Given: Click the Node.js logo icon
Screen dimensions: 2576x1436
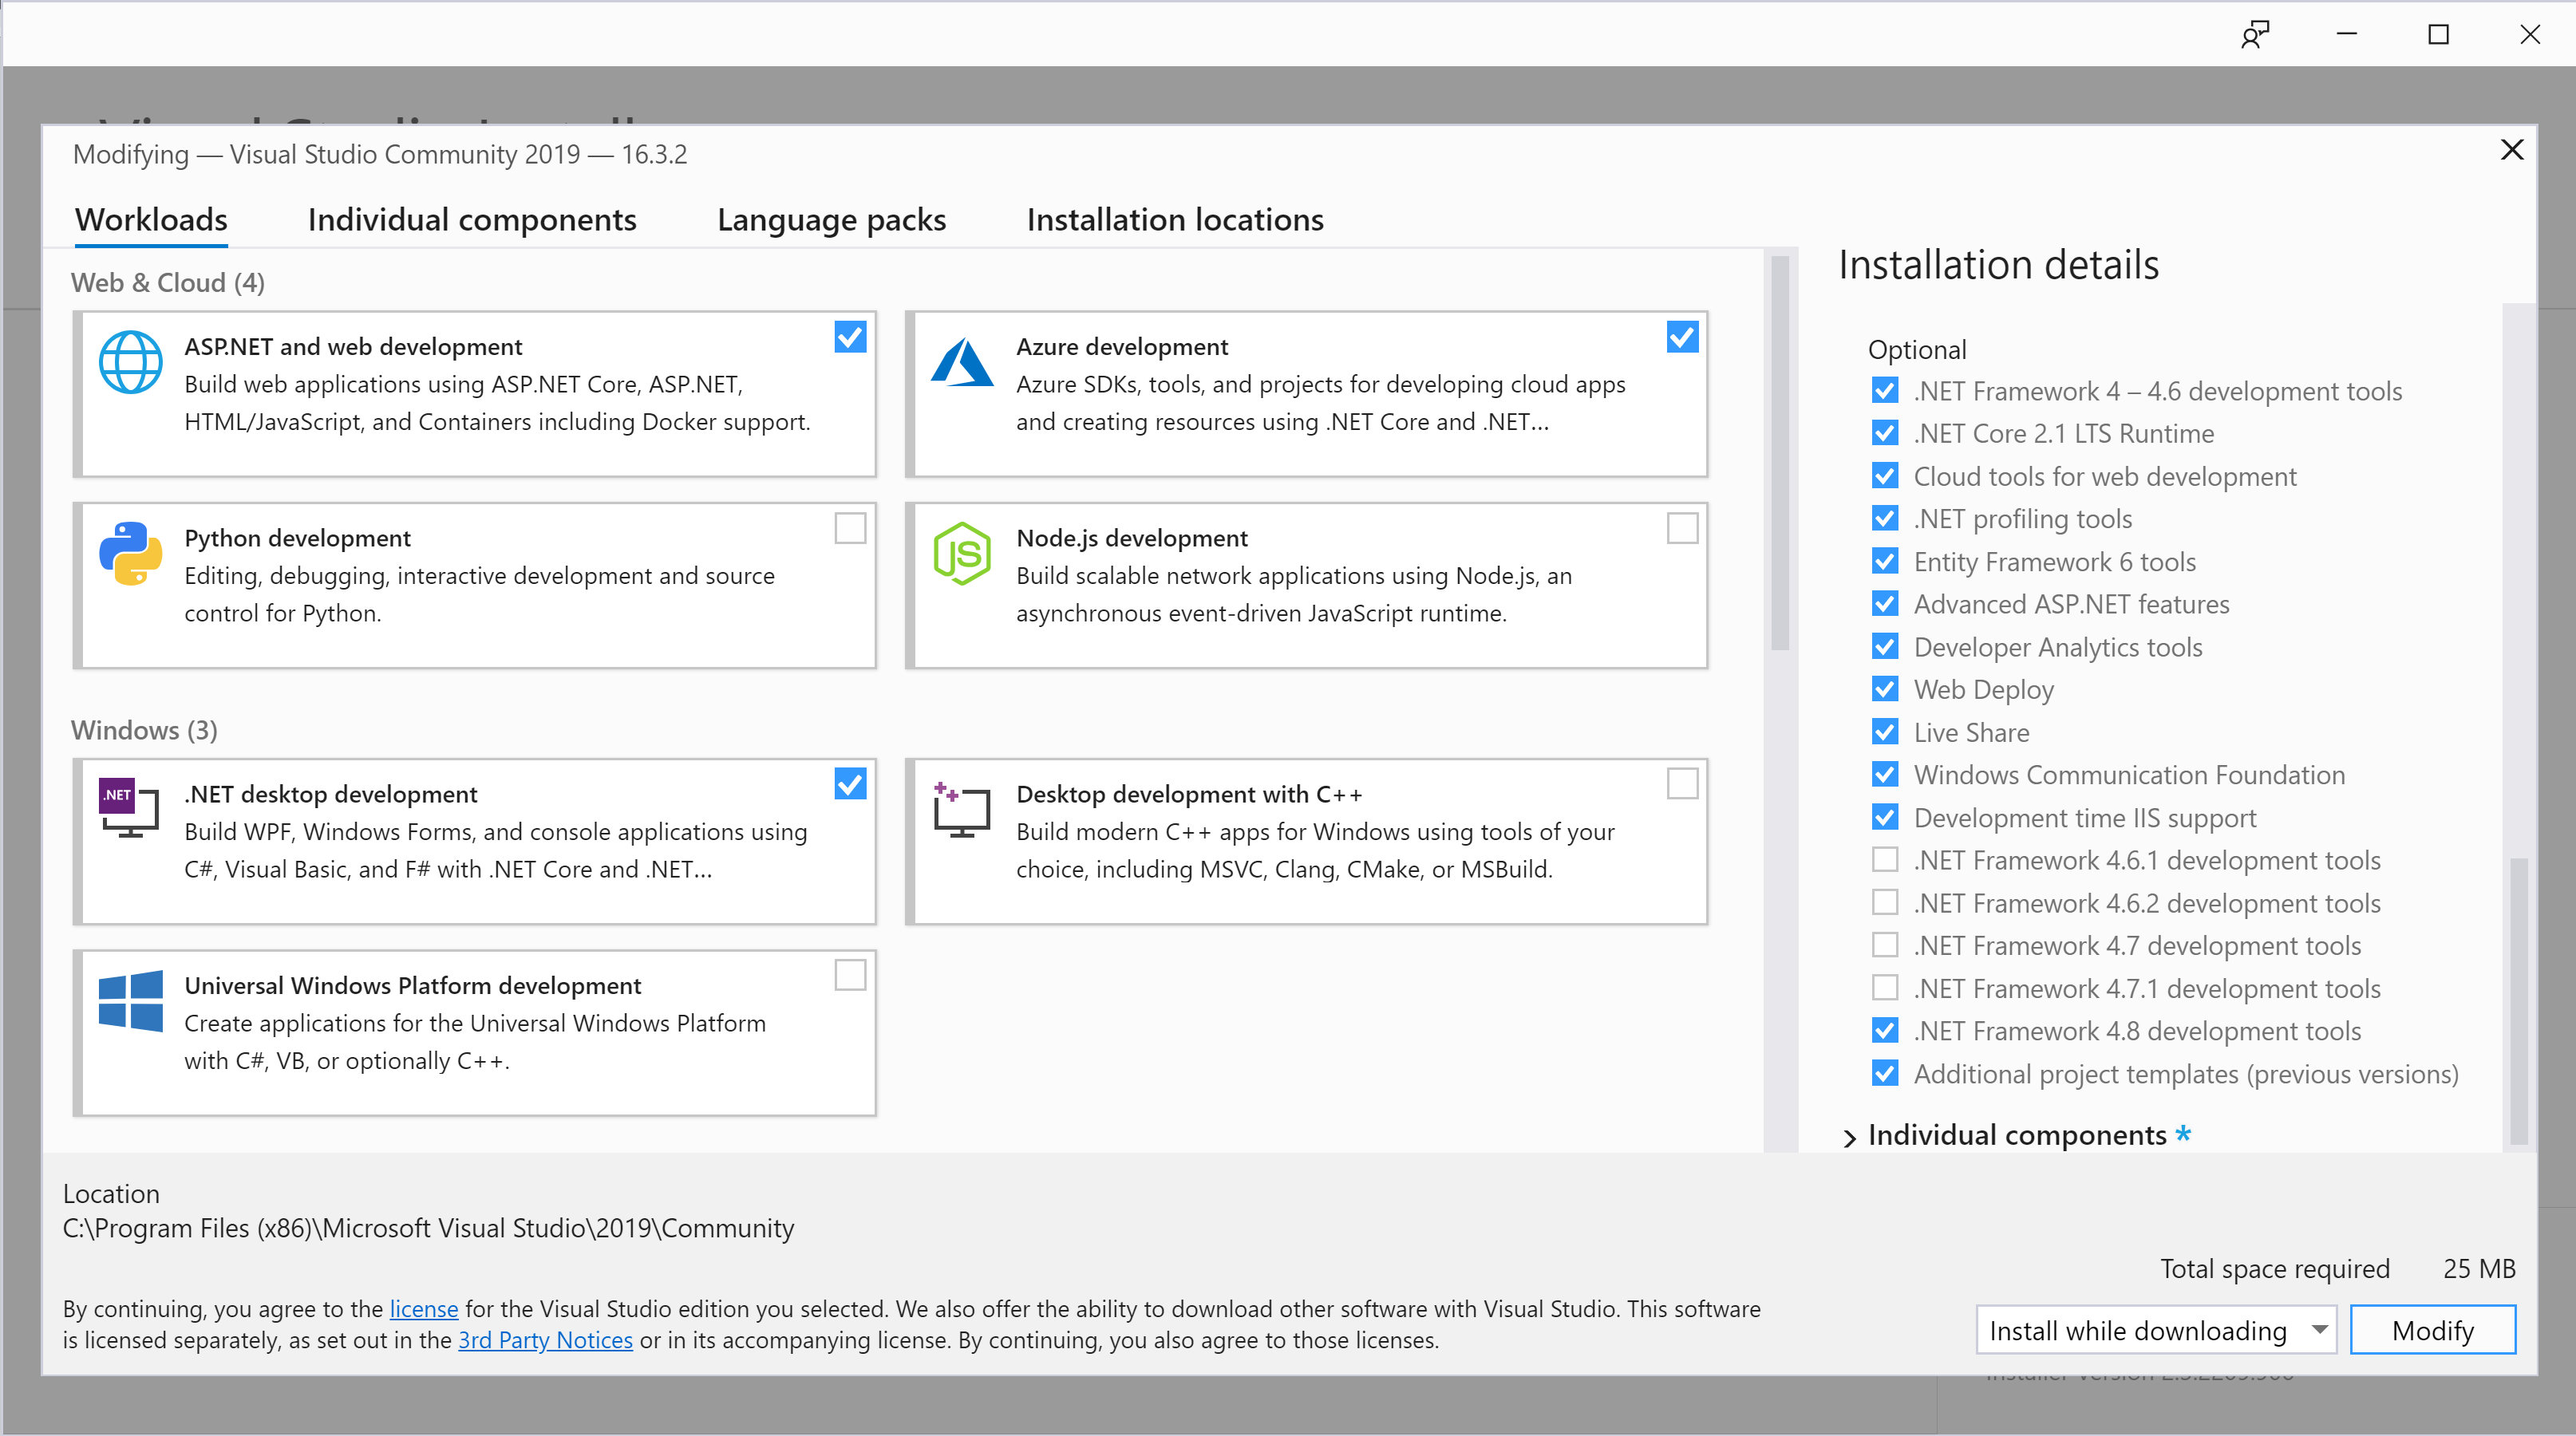Looking at the screenshot, I should coord(962,553).
